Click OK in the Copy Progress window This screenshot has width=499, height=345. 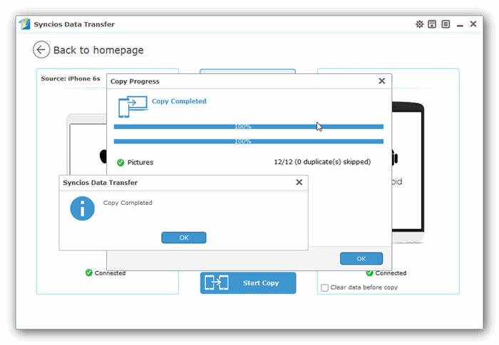tap(361, 259)
